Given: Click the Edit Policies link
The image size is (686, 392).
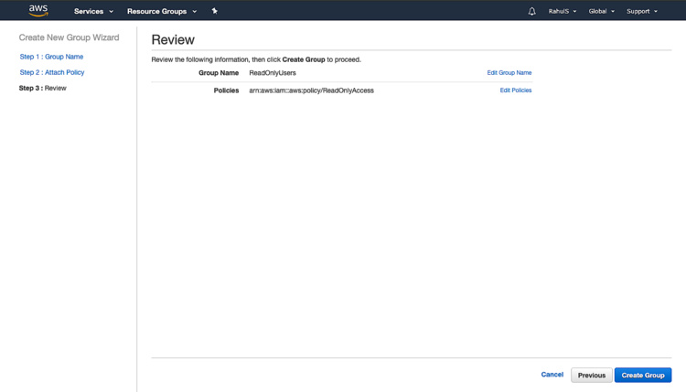Looking at the screenshot, I should (x=516, y=90).
